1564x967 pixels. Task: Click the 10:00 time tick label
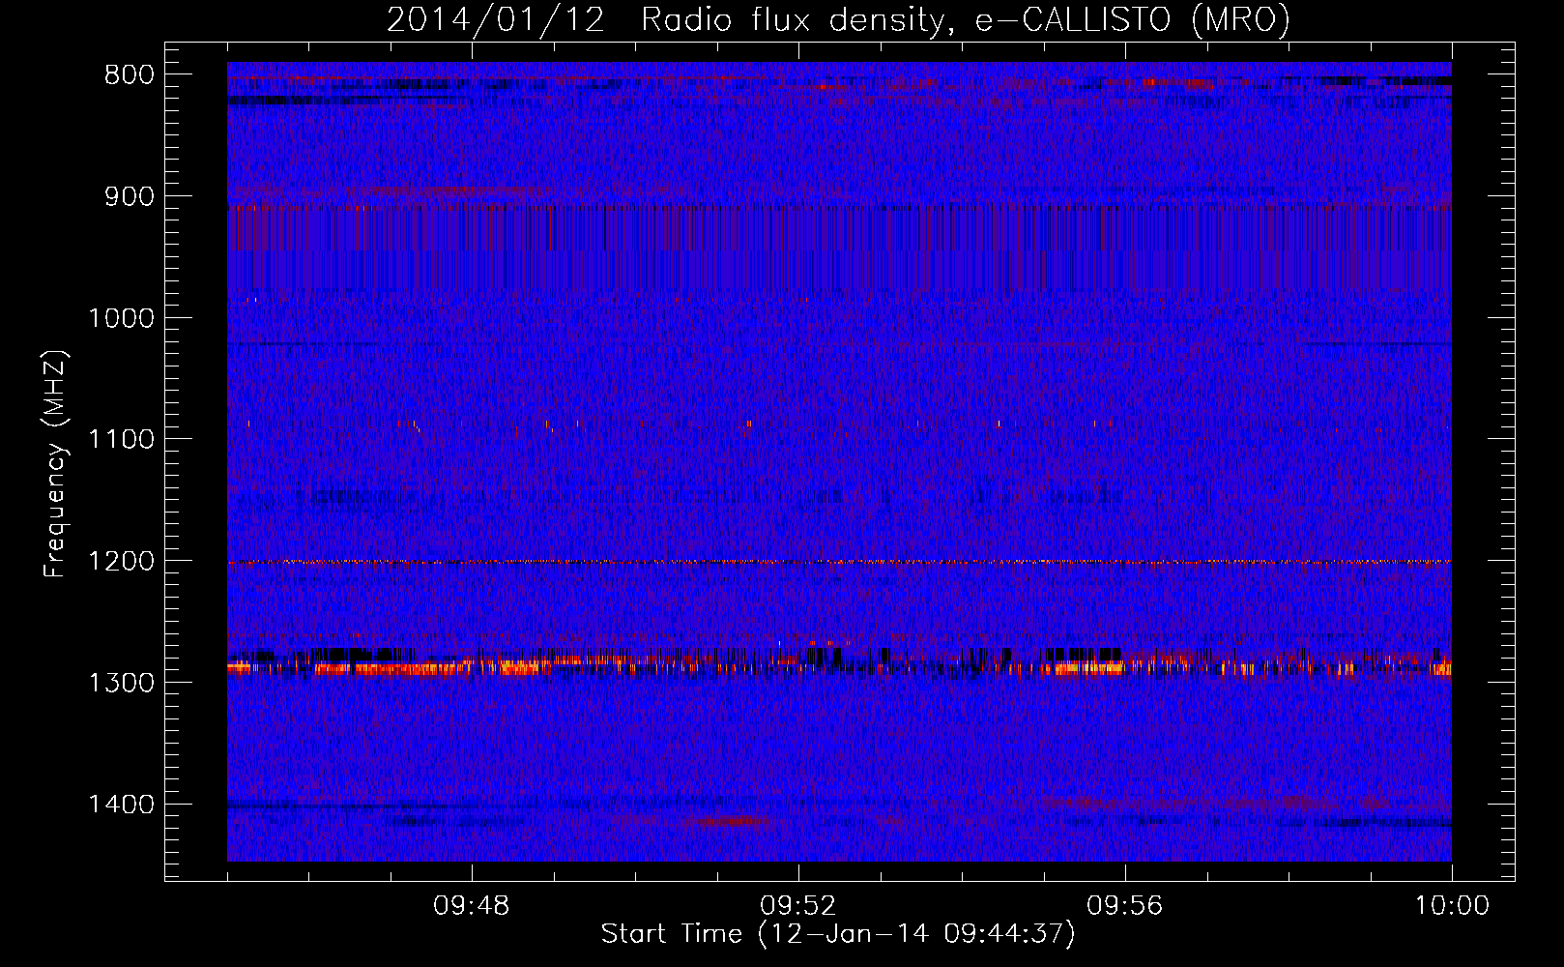coord(1452,906)
